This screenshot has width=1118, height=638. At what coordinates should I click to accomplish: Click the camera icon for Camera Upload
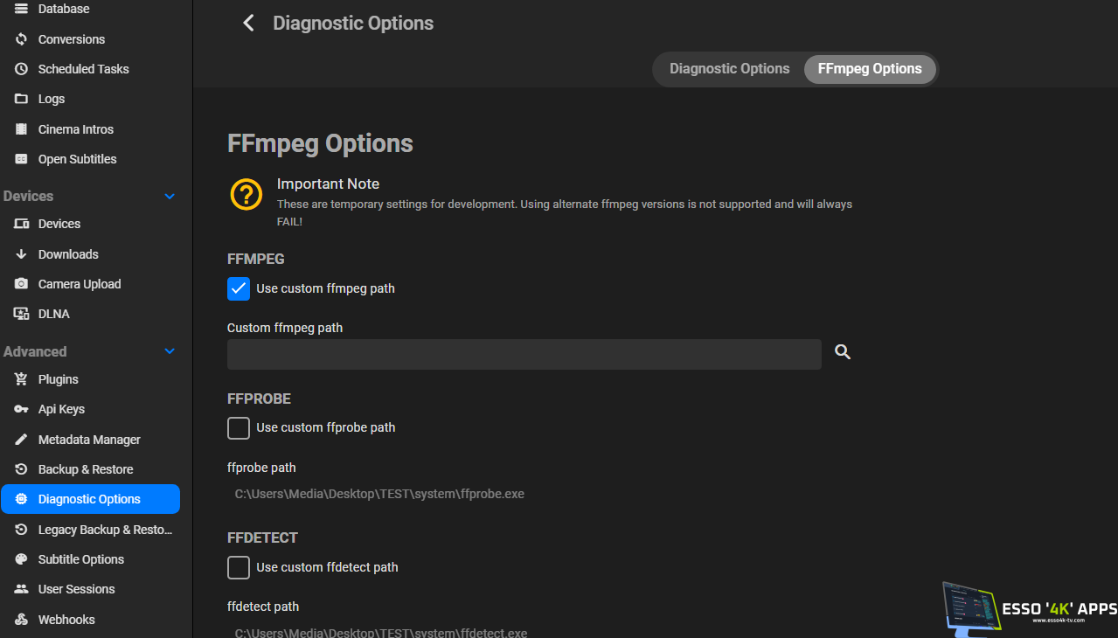(22, 284)
